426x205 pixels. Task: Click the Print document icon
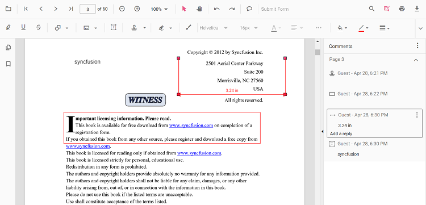[x=402, y=9]
